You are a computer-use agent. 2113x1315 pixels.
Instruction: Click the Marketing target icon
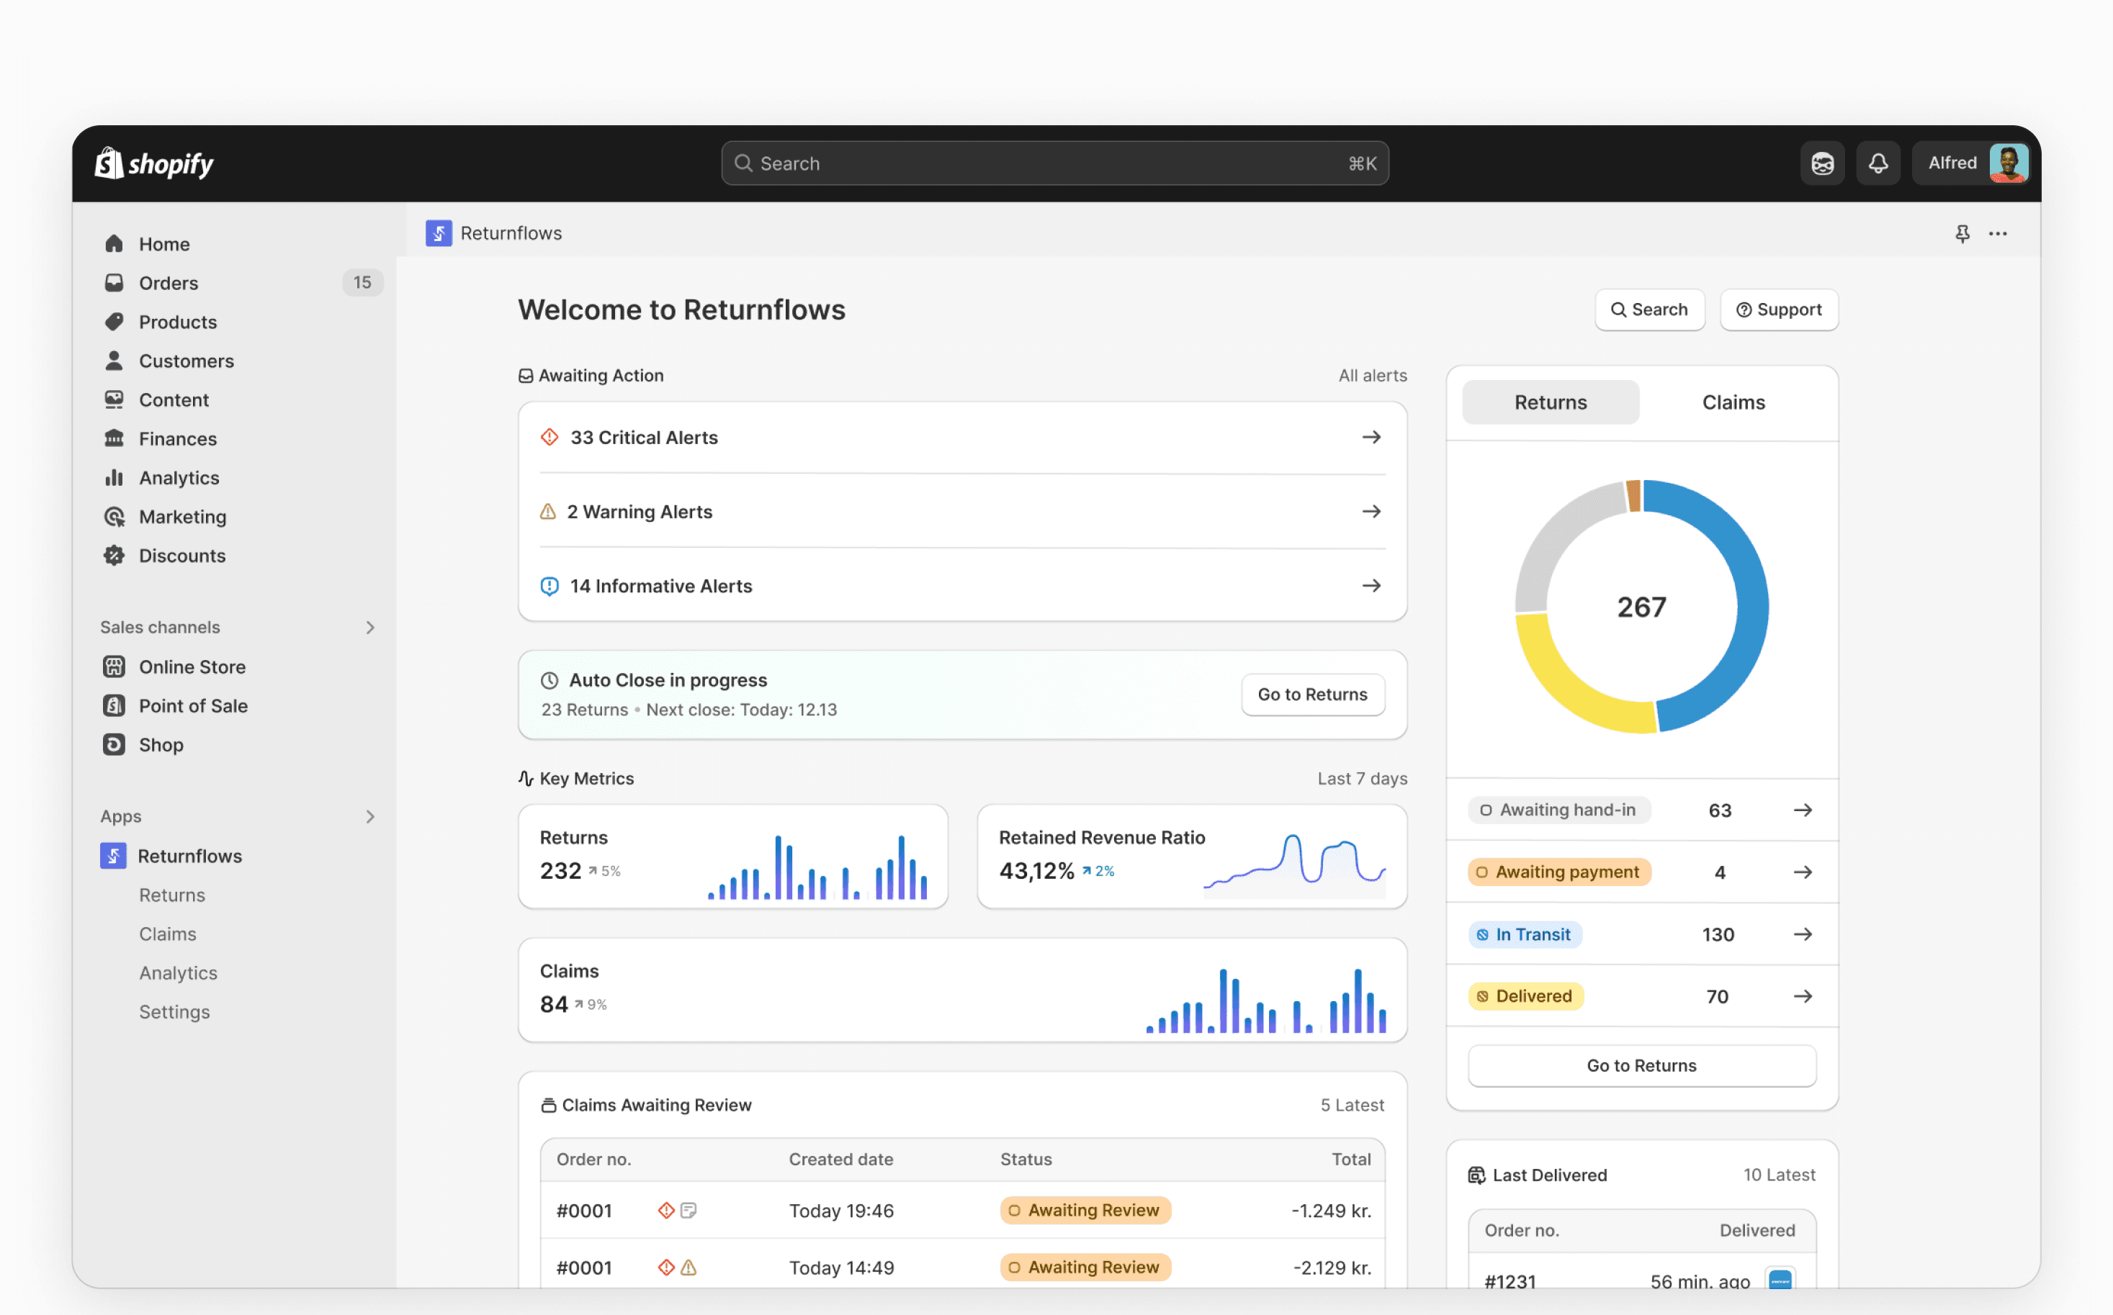coord(114,517)
